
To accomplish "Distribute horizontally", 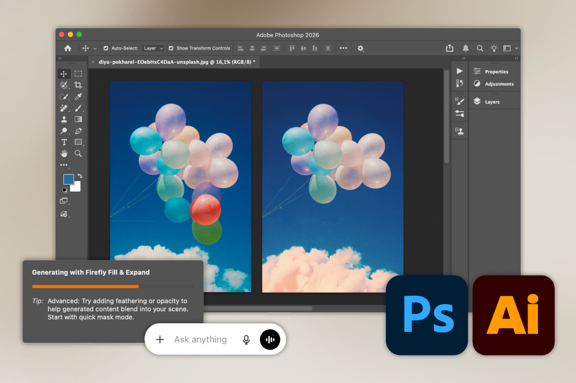I will [x=328, y=48].
